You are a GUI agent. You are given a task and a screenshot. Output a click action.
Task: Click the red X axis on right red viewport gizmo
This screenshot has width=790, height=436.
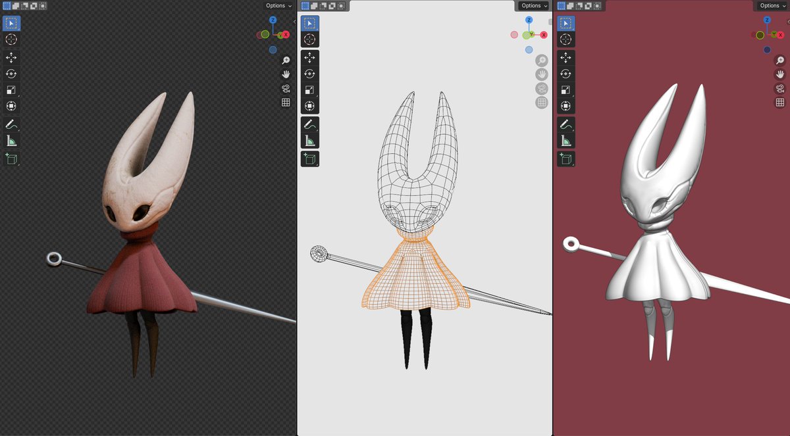coord(781,35)
